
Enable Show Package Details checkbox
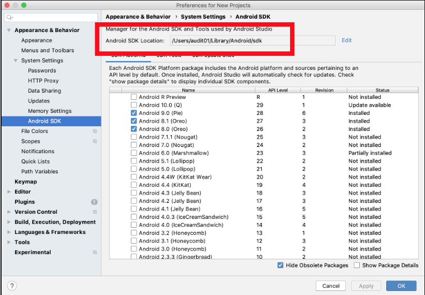357,265
